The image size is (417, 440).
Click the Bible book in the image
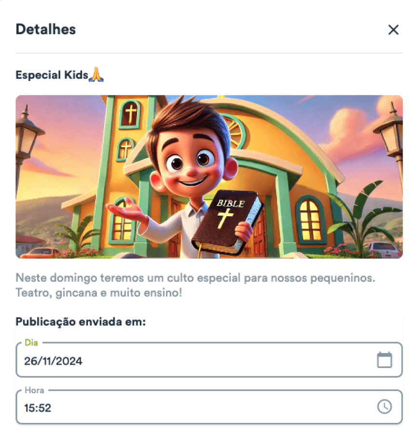[x=228, y=222]
